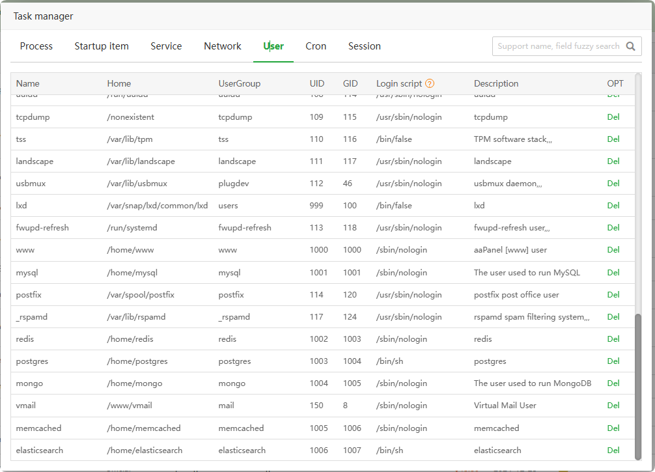Image resolution: width=655 pixels, height=472 pixels.
Task: Select the Service tab
Action: point(166,46)
